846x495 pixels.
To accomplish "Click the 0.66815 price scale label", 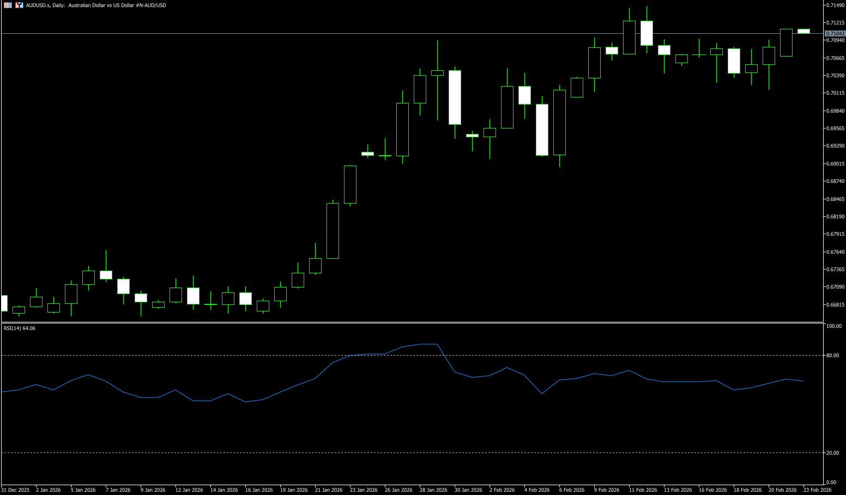I will click(835, 304).
